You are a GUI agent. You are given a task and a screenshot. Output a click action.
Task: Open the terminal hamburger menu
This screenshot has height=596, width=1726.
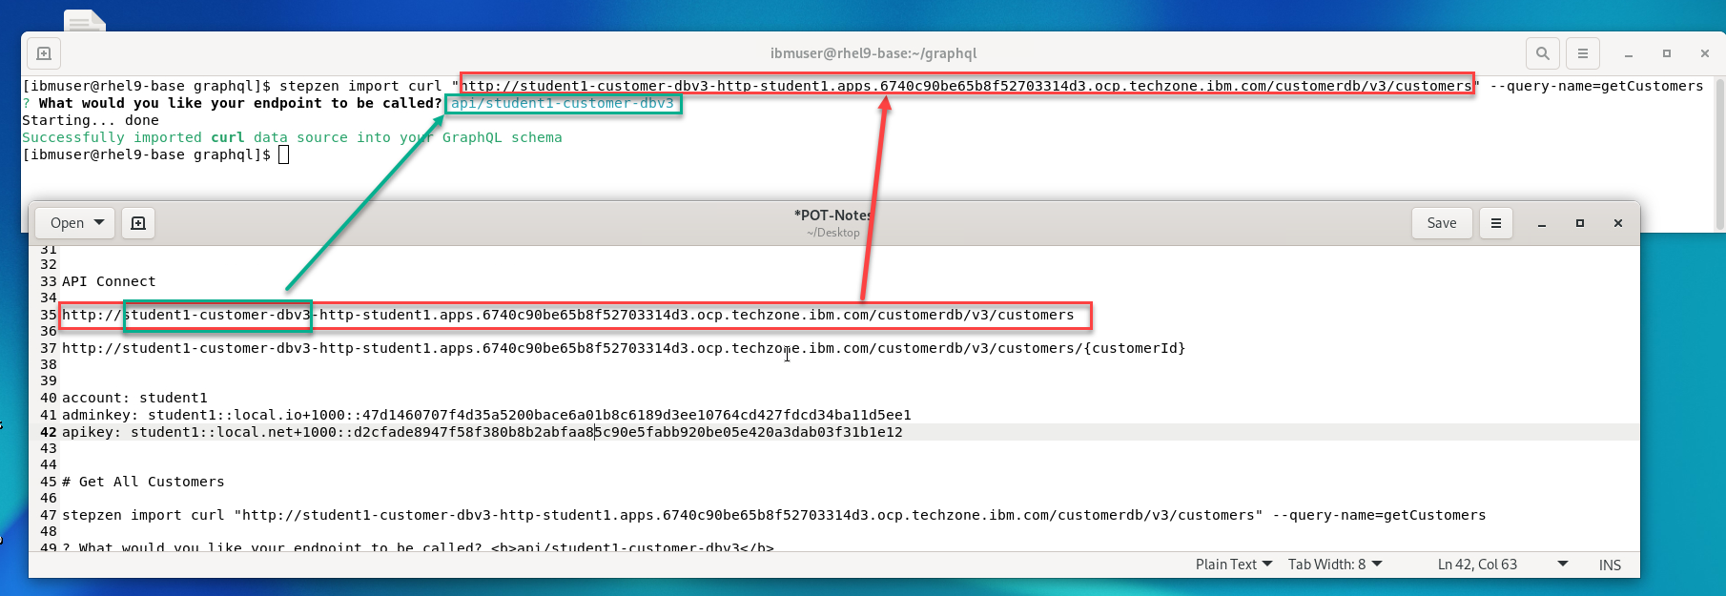(1582, 53)
